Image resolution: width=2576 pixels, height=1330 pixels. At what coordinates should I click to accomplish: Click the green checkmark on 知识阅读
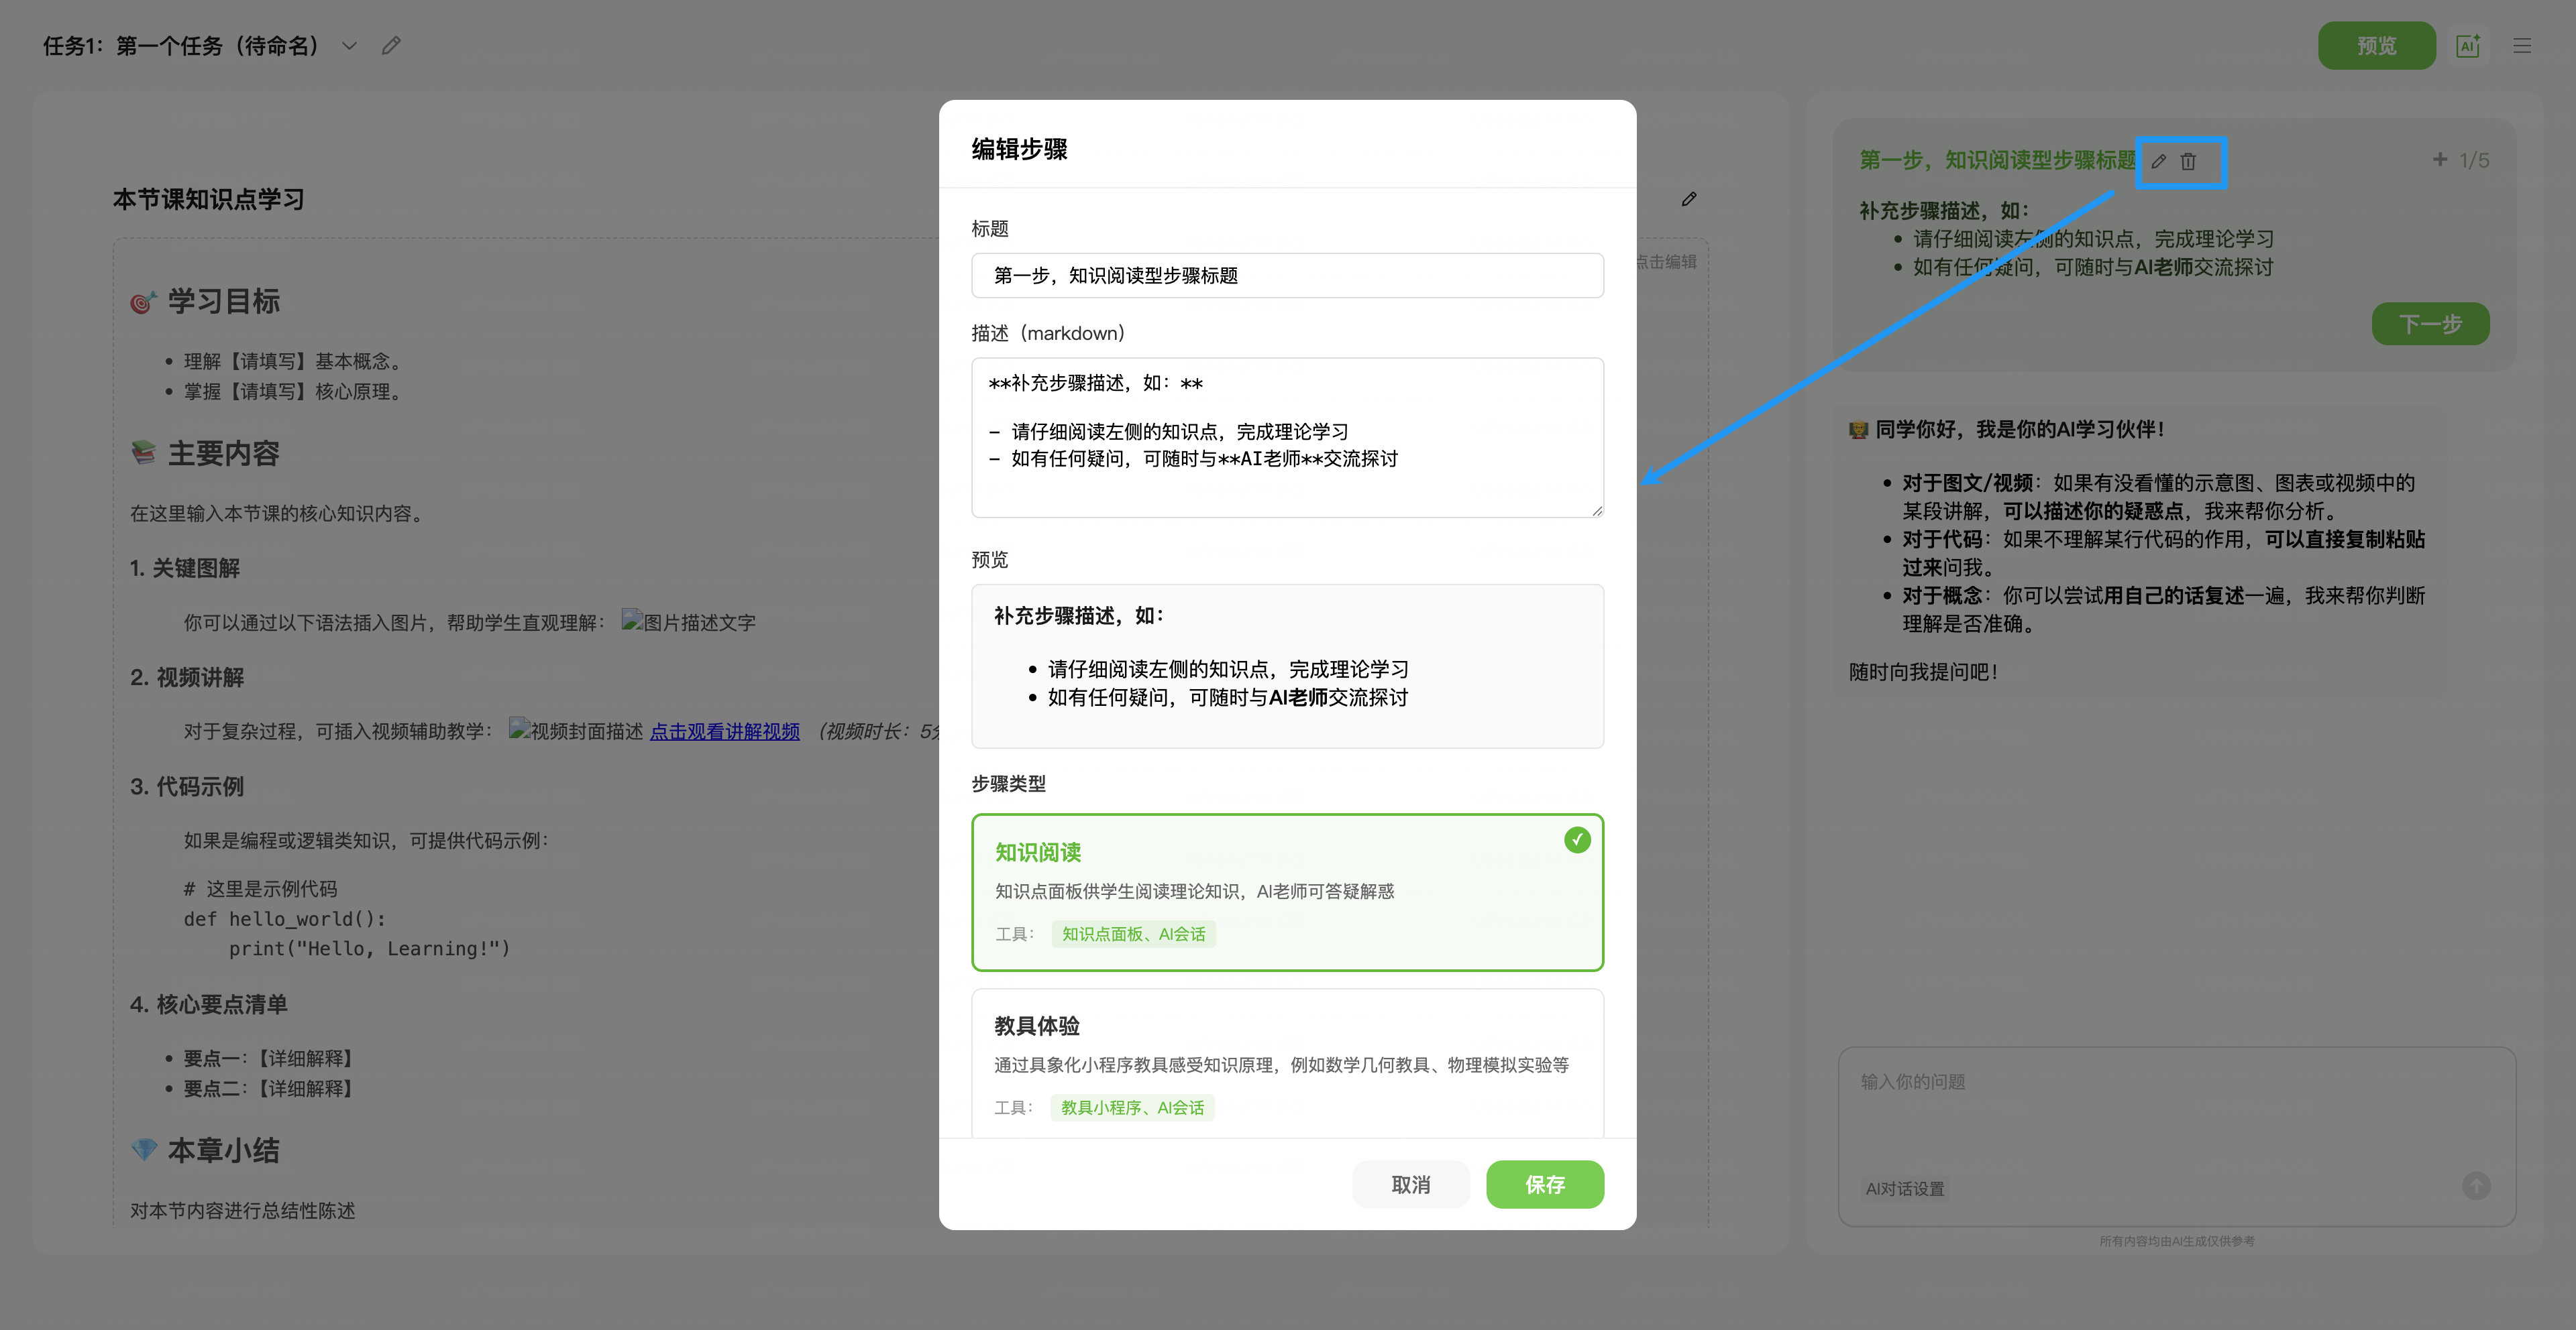[1577, 841]
